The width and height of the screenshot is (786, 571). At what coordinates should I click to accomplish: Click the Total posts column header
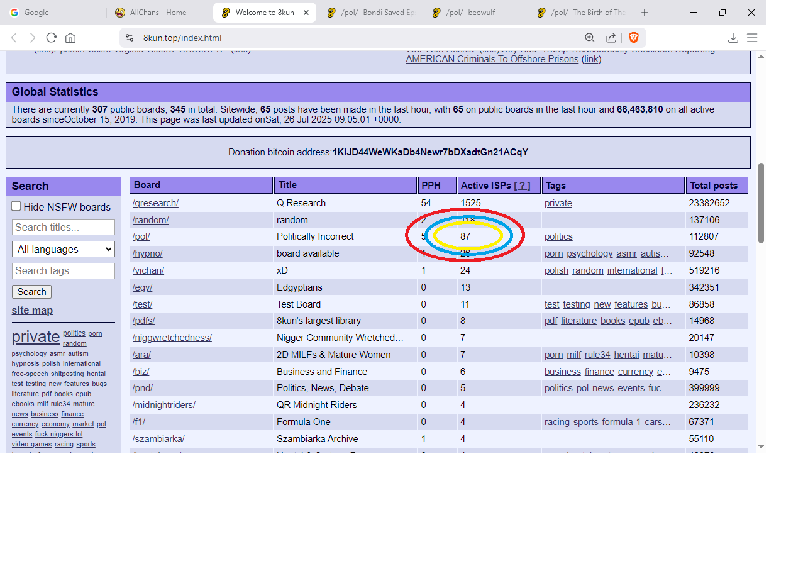pyautogui.click(x=717, y=186)
